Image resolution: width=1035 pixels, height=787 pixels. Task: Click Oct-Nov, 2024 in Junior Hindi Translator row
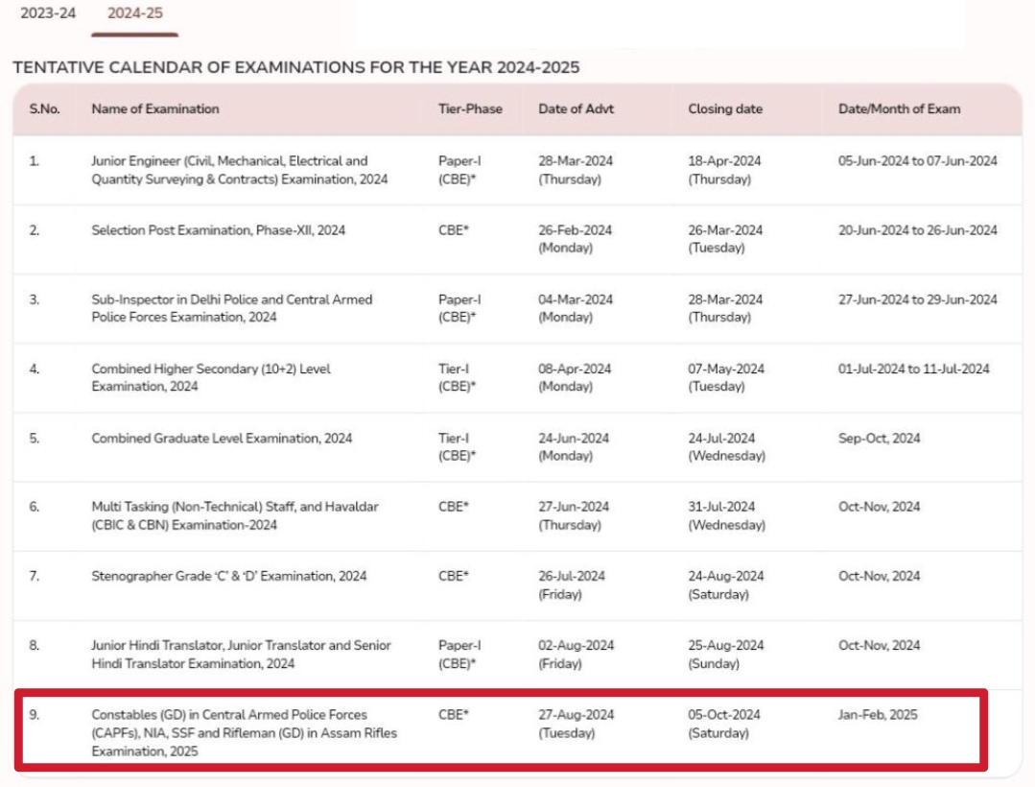pos(879,646)
